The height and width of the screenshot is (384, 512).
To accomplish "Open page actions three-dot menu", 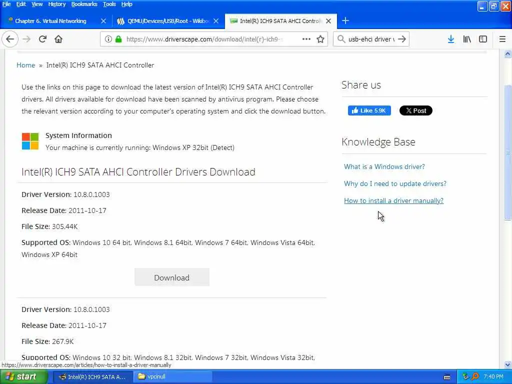I will point(306,39).
